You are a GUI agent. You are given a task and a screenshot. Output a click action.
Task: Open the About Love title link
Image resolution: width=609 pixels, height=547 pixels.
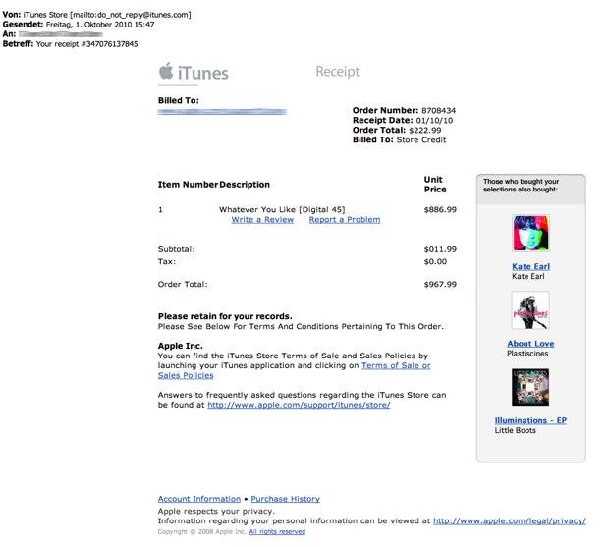[x=530, y=344]
